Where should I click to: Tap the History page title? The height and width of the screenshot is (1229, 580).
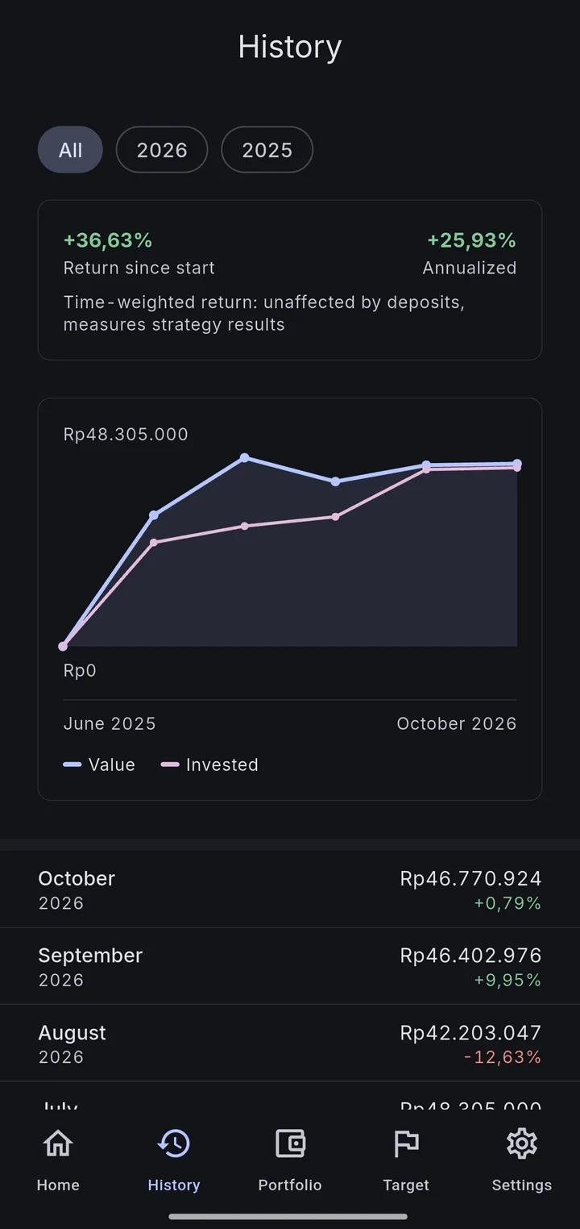(290, 47)
